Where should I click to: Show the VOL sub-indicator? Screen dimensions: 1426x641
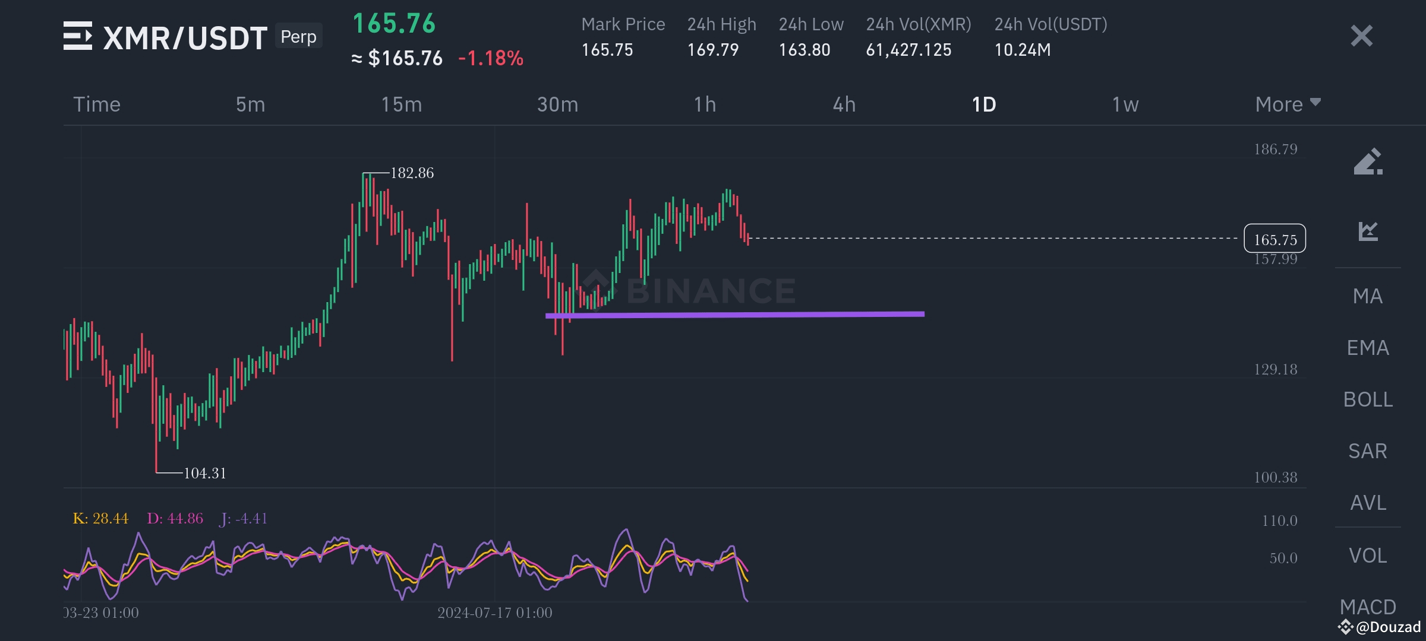(1367, 556)
